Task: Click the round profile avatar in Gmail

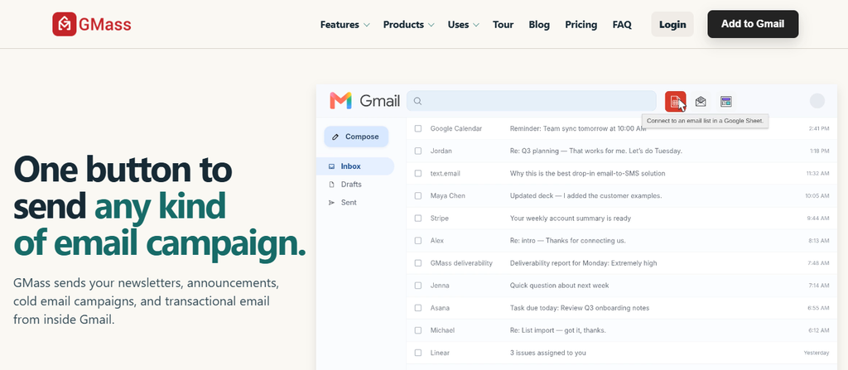Action: pos(817,101)
